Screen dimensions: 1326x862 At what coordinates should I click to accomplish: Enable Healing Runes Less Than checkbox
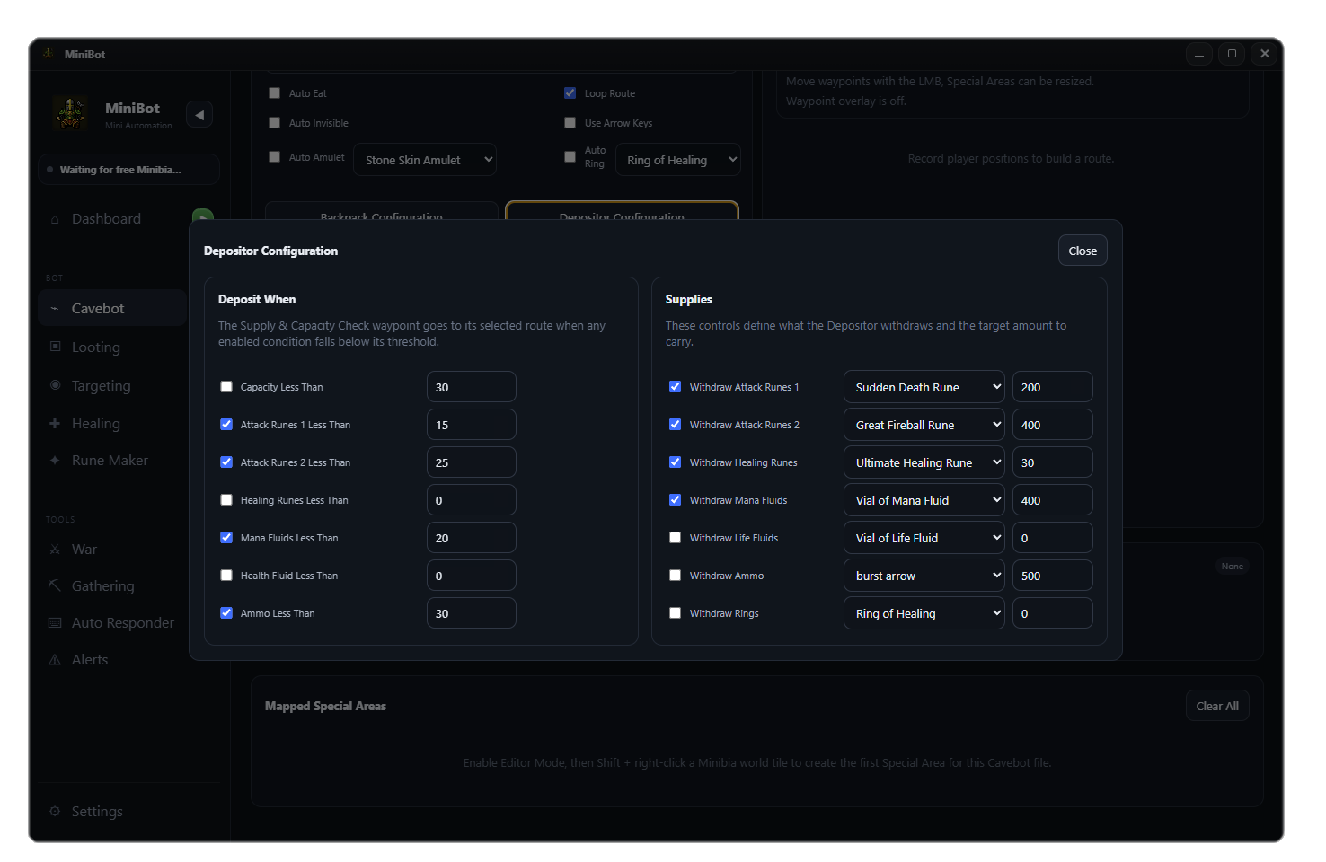[x=226, y=500]
